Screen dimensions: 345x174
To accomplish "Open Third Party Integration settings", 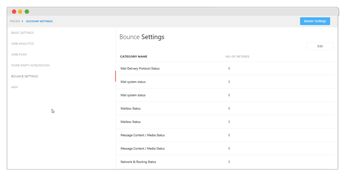I will click(x=30, y=65).
